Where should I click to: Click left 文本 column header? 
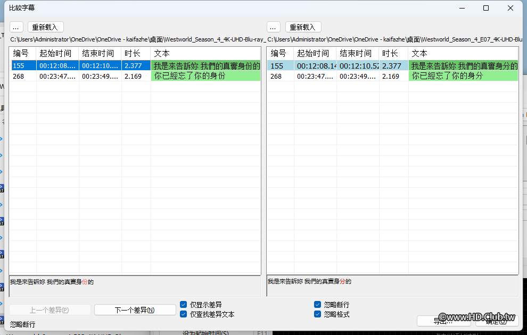tap(205, 53)
